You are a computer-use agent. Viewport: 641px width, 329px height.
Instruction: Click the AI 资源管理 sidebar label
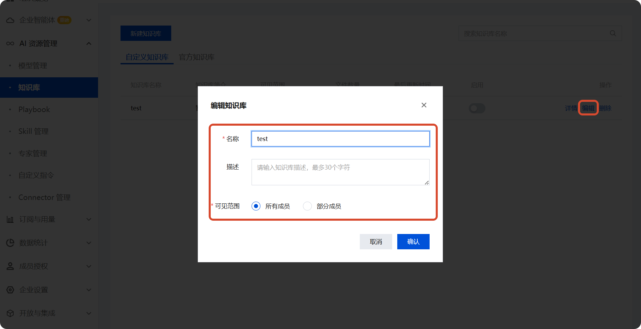tap(38, 44)
